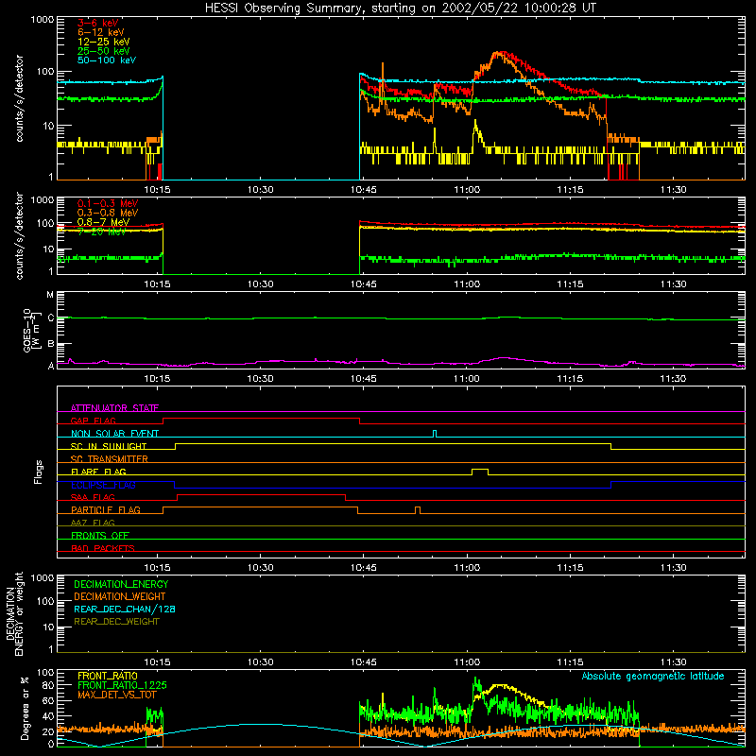Image resolution: width=756 pixels, height=756 pixels.
Task: Click the MAX_DET_VS_TOT legend label
Action: (117, 695)
